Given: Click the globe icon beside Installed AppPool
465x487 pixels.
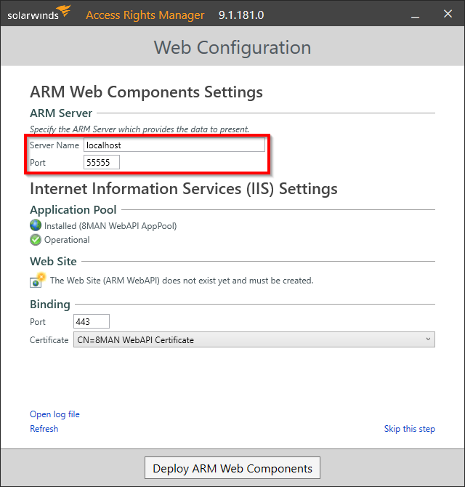Looking at the screenshot, I should click(x=36, y=225).
